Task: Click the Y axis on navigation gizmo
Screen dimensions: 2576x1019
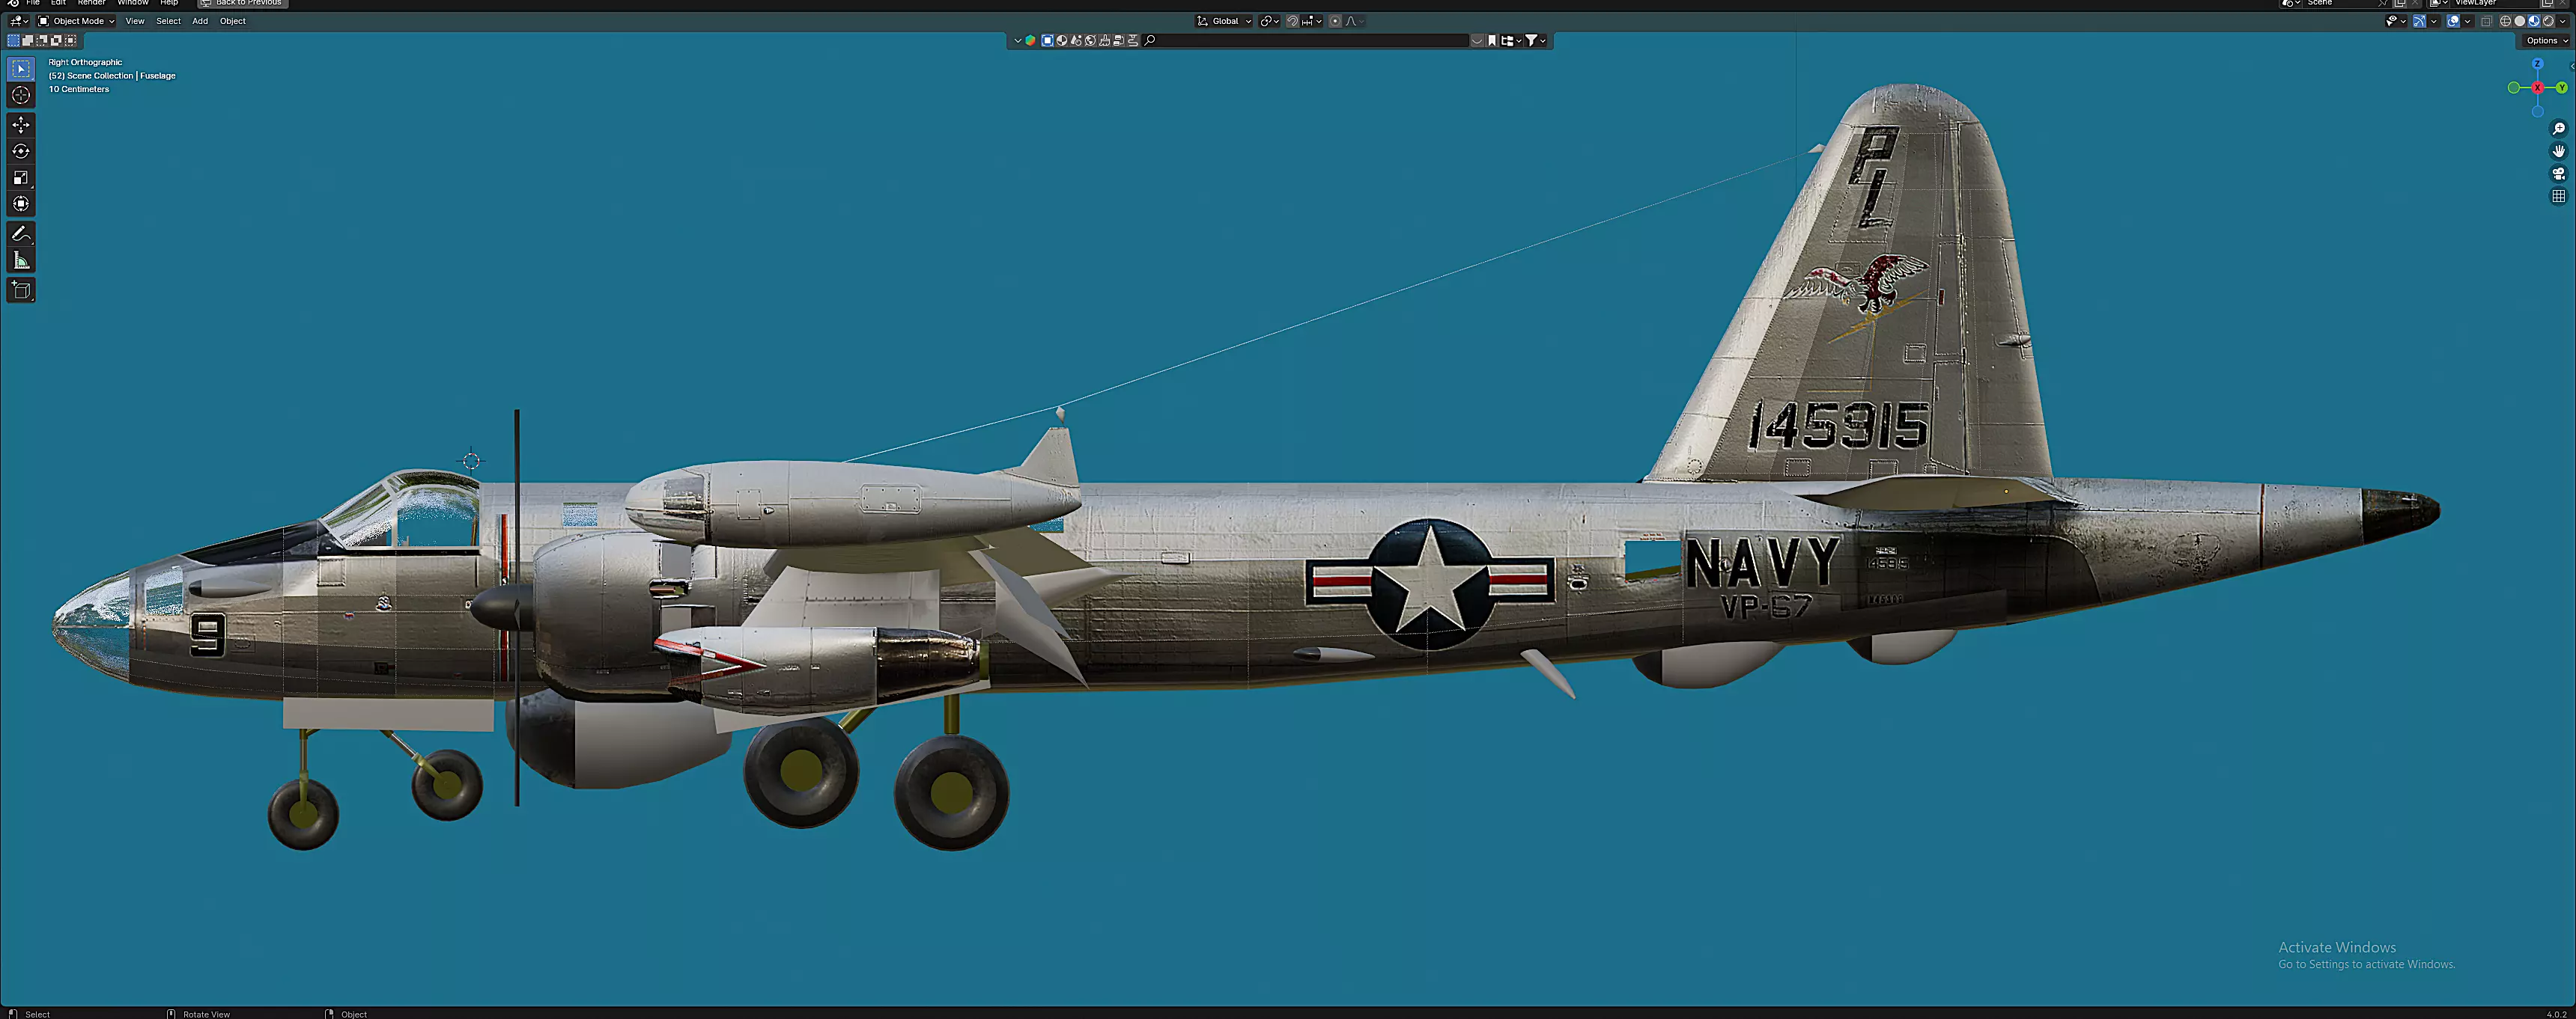Action: 2561,88
